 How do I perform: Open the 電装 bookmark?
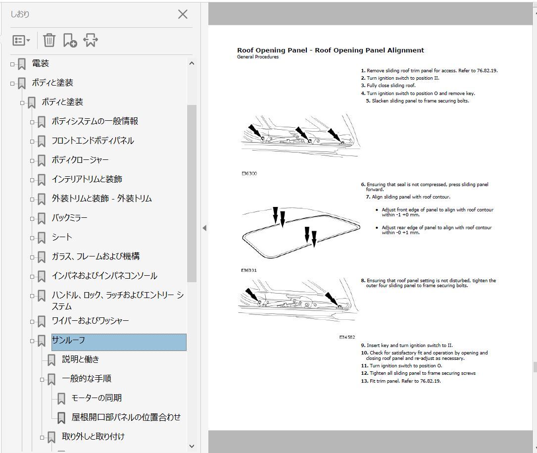41,63
